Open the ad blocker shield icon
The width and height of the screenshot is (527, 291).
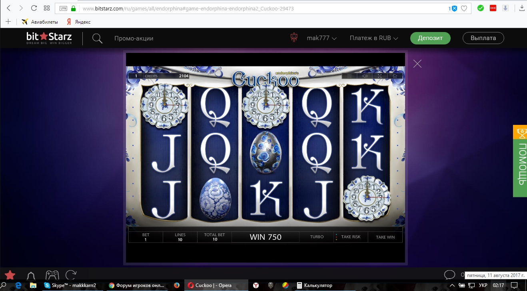coord(454,8)
